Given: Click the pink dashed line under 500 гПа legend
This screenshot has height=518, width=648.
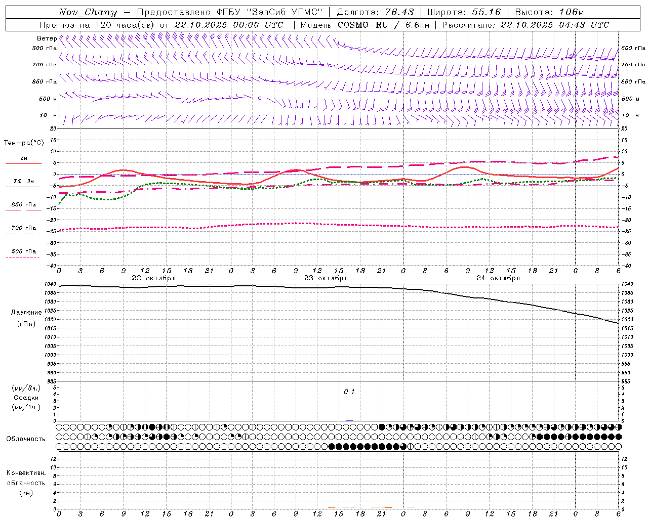Looking at the screenshot, I should pyautogui.click(x=22, y=257).
